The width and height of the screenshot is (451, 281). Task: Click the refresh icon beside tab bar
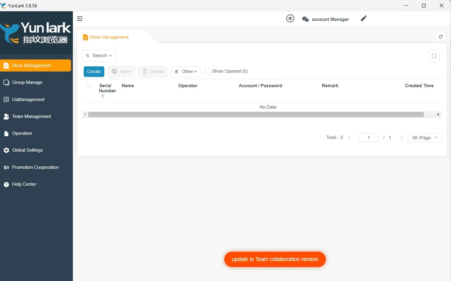[x=440, y=37]
